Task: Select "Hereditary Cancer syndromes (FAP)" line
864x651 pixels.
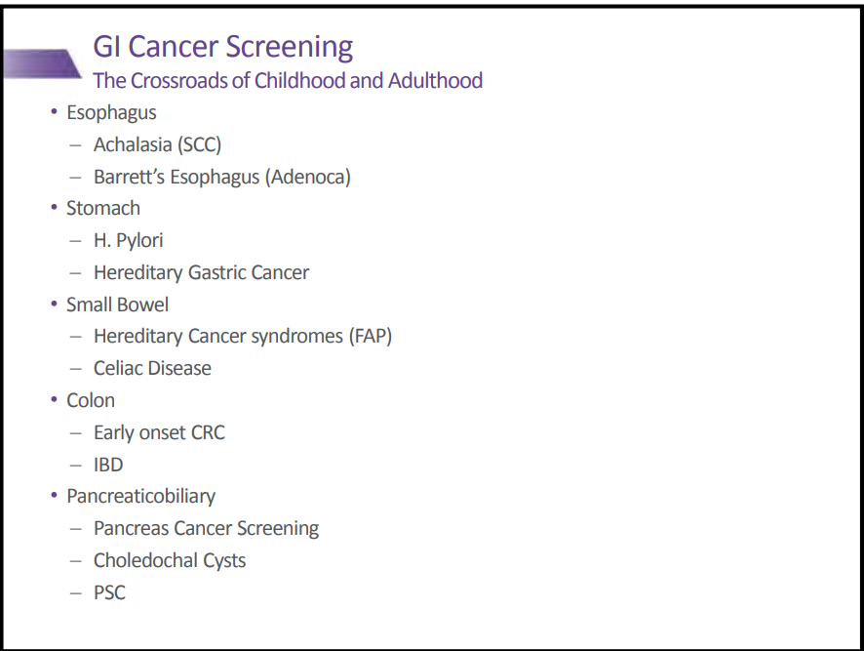Action: pyautogui.click(x=243, y=337)
